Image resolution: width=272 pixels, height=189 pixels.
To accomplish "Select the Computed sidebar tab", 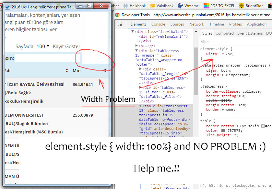I will [224, 33].
